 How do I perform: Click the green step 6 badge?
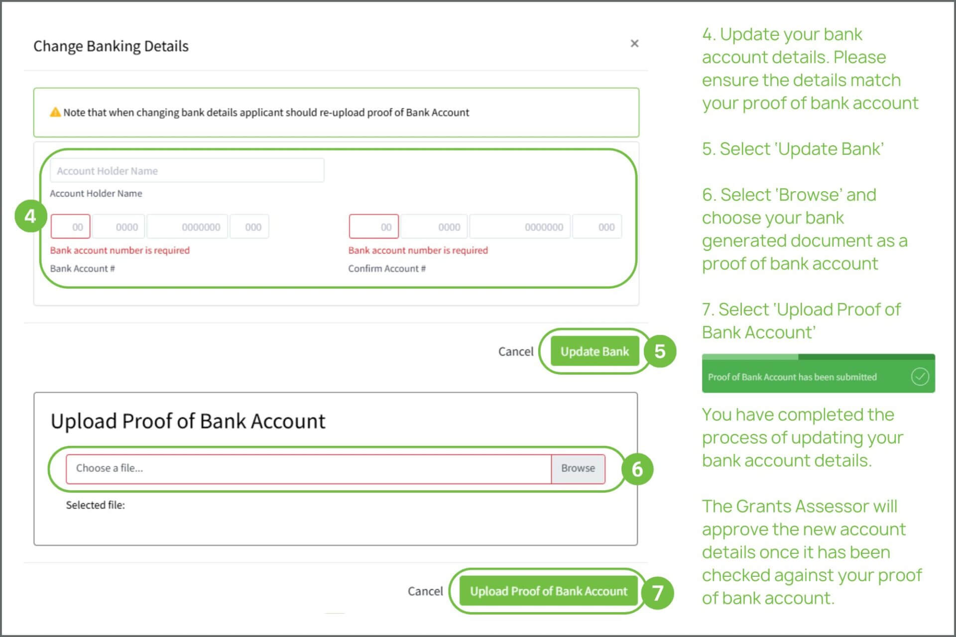click(637, 469)
